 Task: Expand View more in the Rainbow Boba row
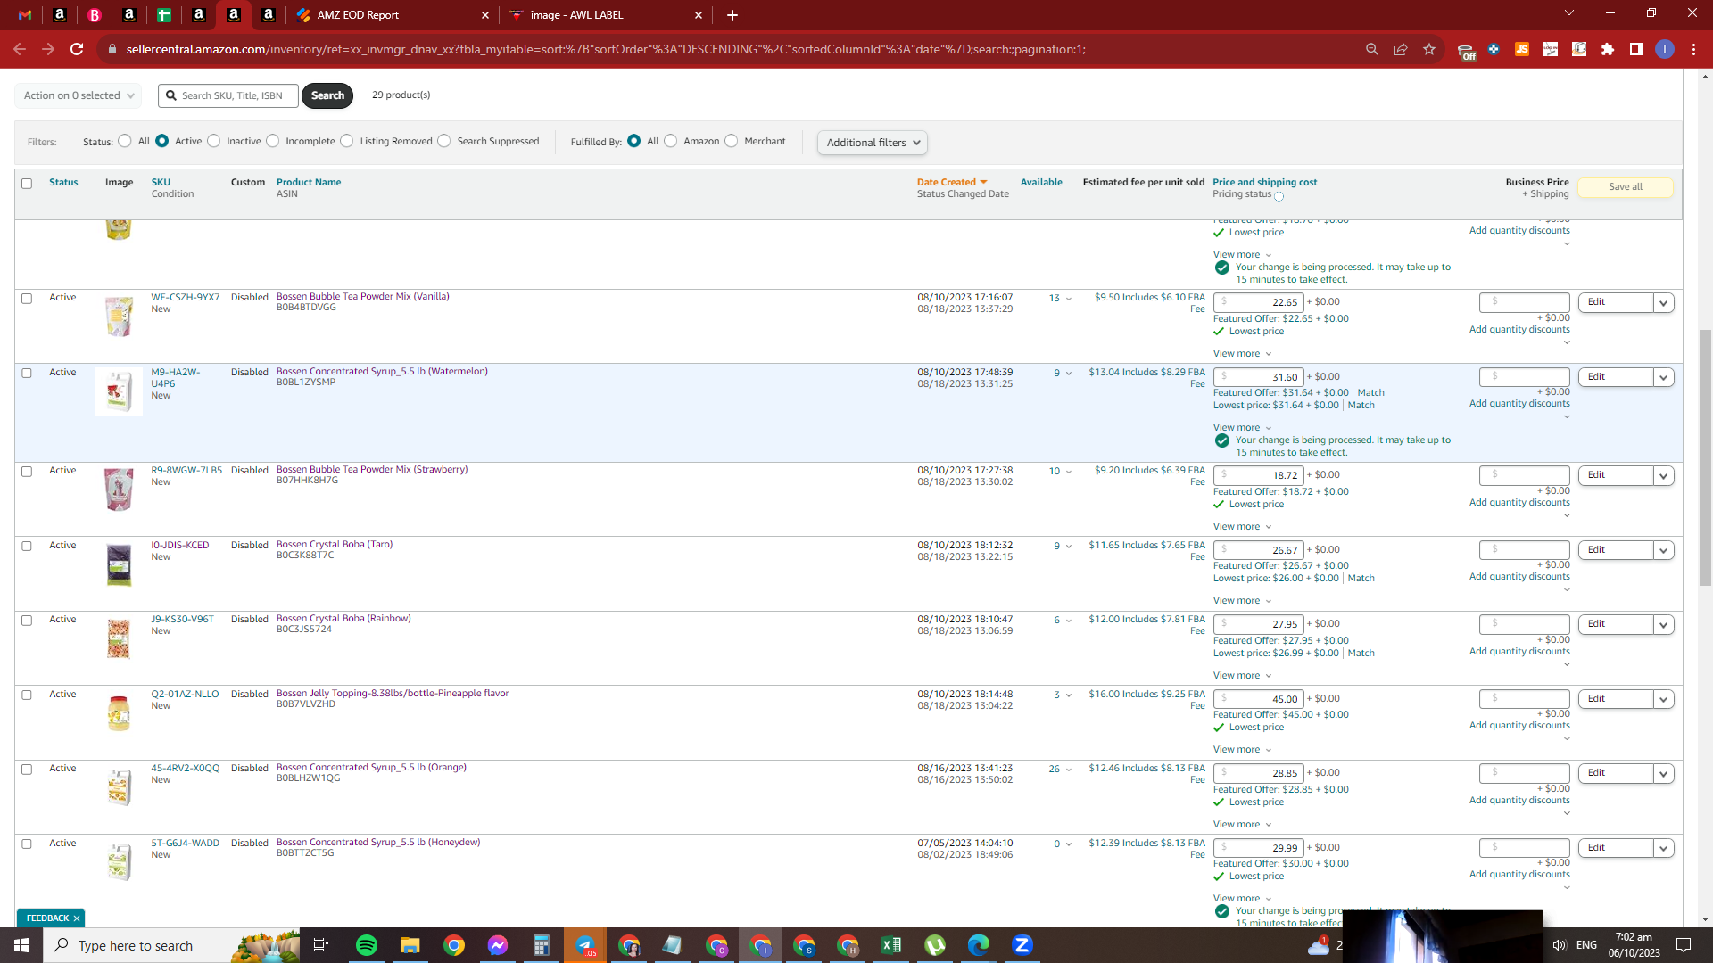(1242, 676)
